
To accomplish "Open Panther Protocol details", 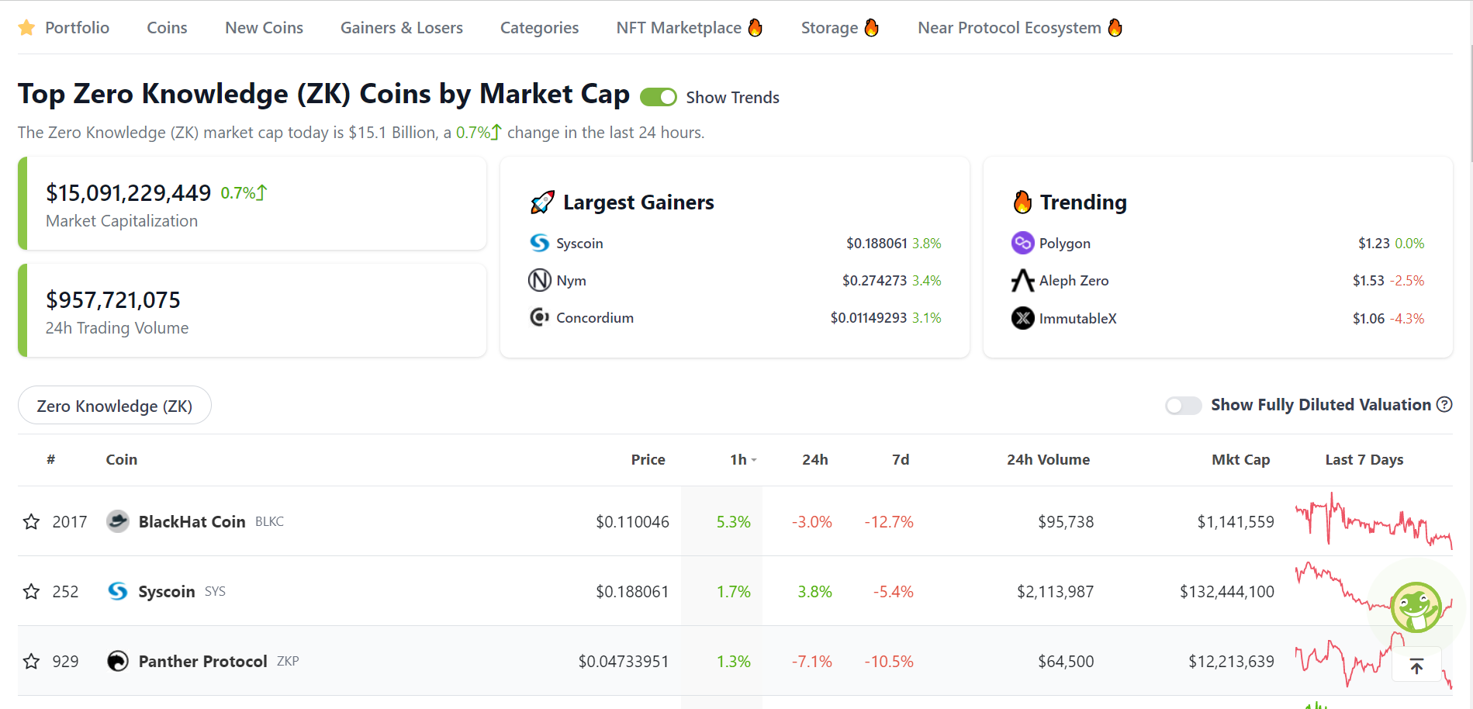I will tap(203, 662).
